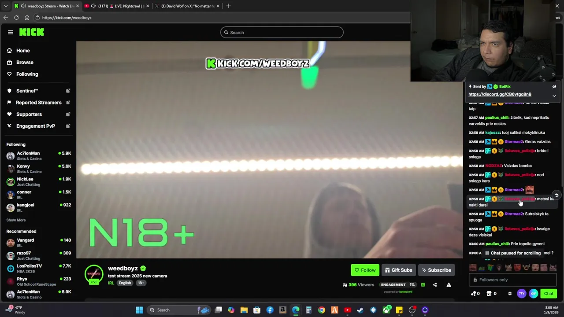
Task: Report the stream via warning triangle icon
Action: coord(449,285)
